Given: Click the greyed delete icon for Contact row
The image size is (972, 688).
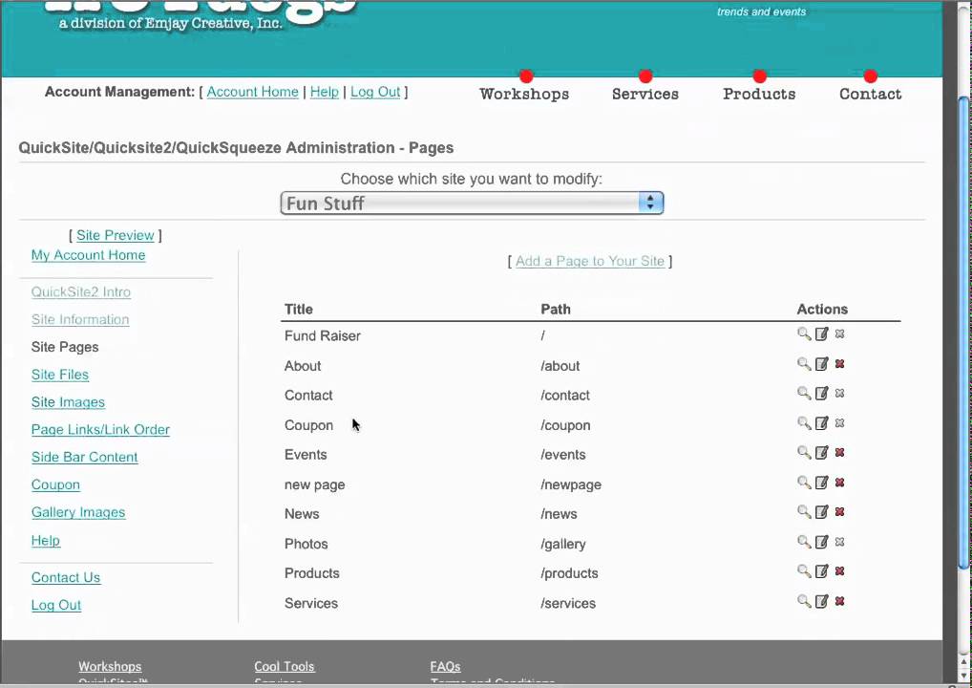Looking at the screenshot, I should point(840,394).
